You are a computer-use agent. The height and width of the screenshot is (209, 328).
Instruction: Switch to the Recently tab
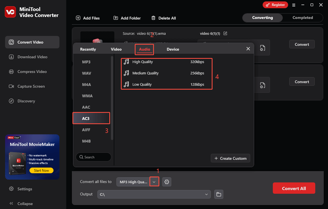pos(88,49)
